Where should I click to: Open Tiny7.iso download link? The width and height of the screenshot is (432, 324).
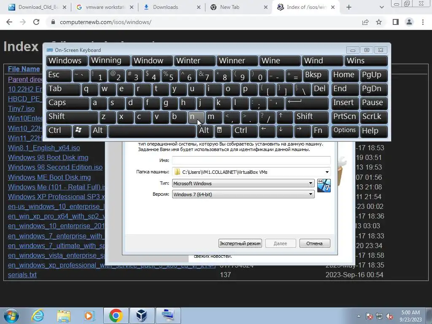point(21,108)
